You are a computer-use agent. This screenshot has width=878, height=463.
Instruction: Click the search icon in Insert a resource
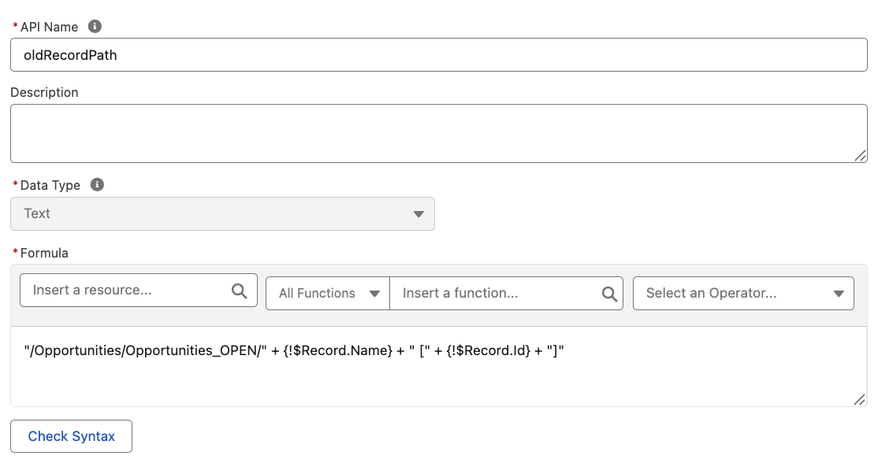[x=240, y=291]
